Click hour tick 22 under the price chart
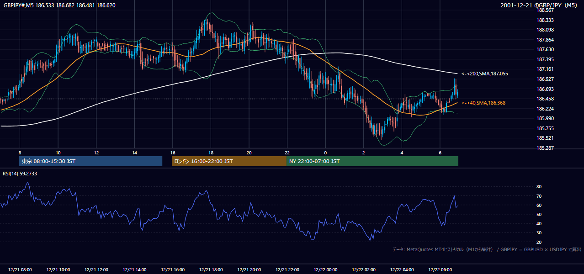Screen dimensions: 584x274 287,152
